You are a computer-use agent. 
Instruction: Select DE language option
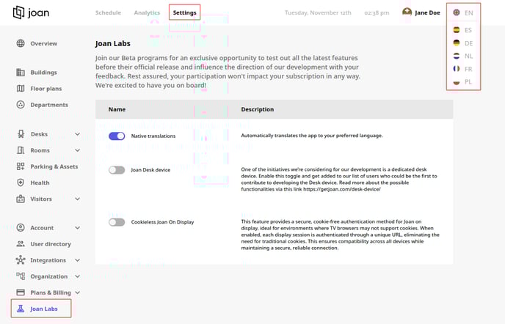click(463, 43)
